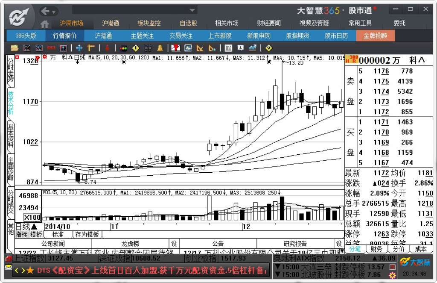Screen dimensions: 437x283
Task: Click the candlestick chart toolbar icon
Action: (39, 48)
